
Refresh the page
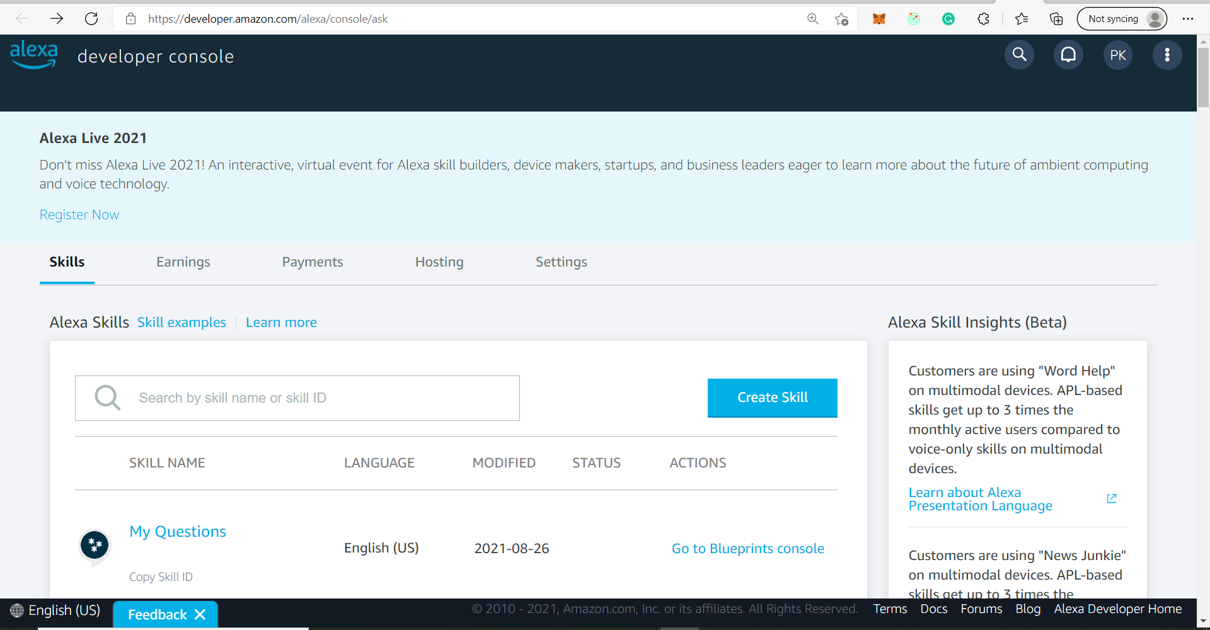click(91, 19)
